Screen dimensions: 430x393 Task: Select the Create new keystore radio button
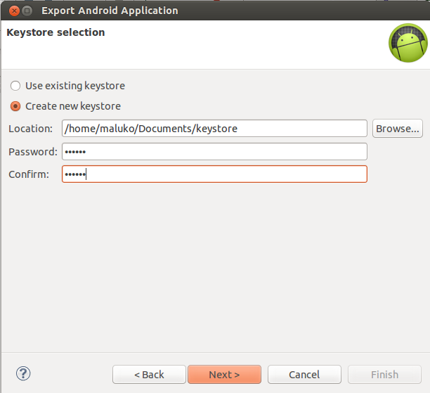[x=15, y=106]
